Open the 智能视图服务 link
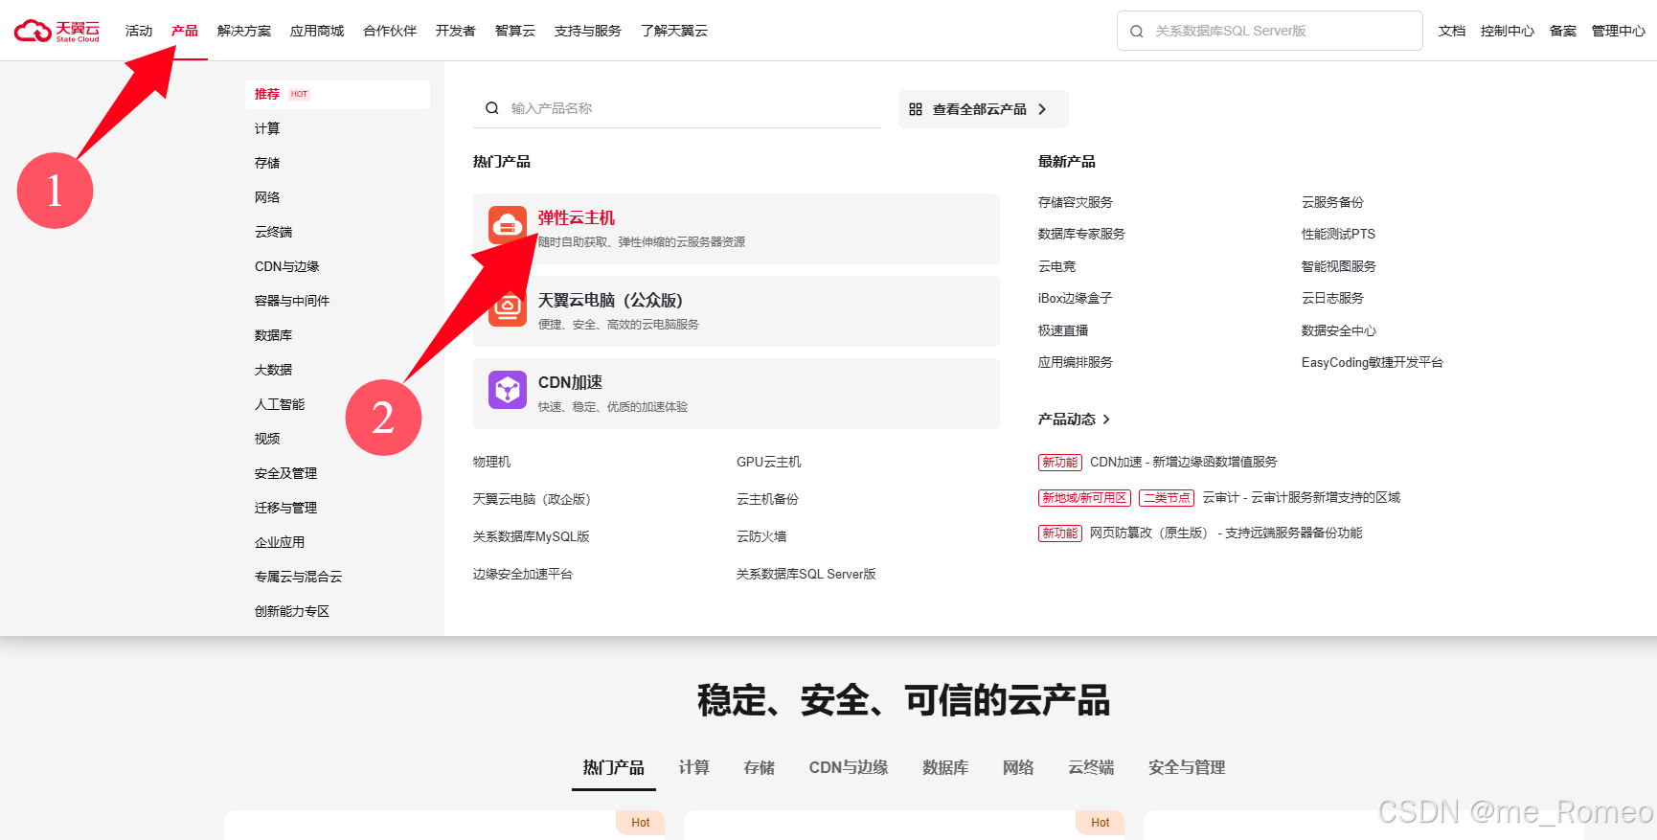The image size is (1657, 840). (1339, 266)
